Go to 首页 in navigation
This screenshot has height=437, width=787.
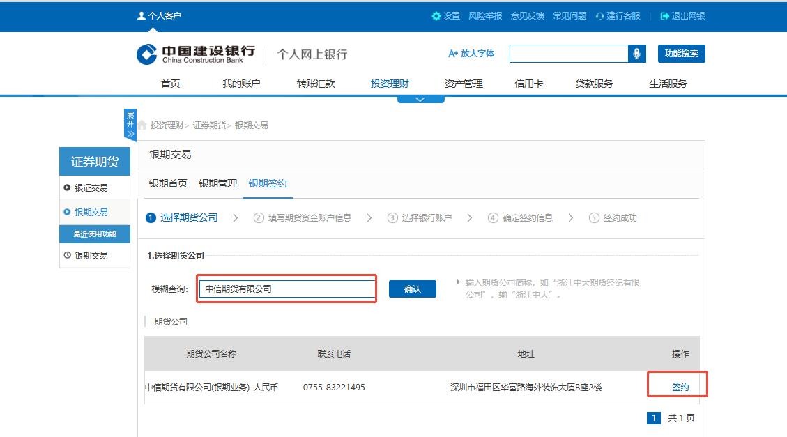(x=170, y=84)
